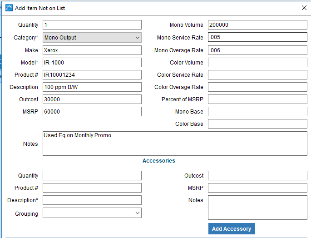Focus the Make field containing Xerox
This screenshot has width=311, height=238.
(92, 50)
